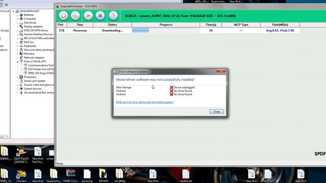Select the SM8916 folder on desktop
The image size is (326, 183).
(5, 153)
